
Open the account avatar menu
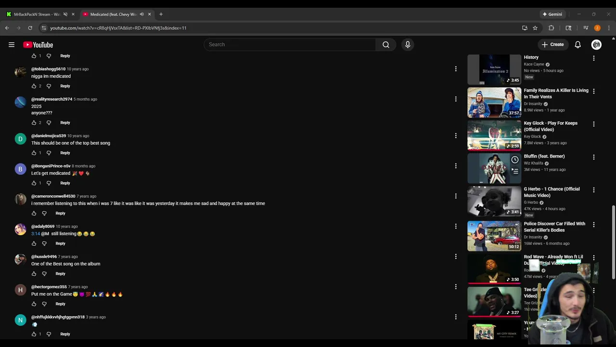596,45
